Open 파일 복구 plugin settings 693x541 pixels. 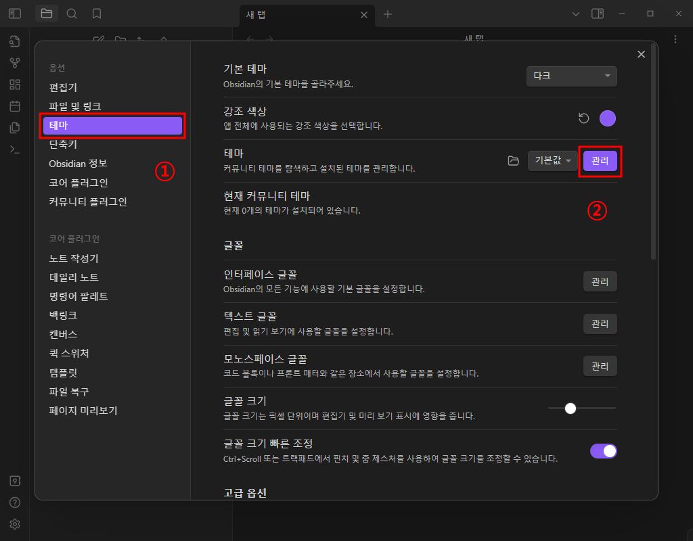112,392
